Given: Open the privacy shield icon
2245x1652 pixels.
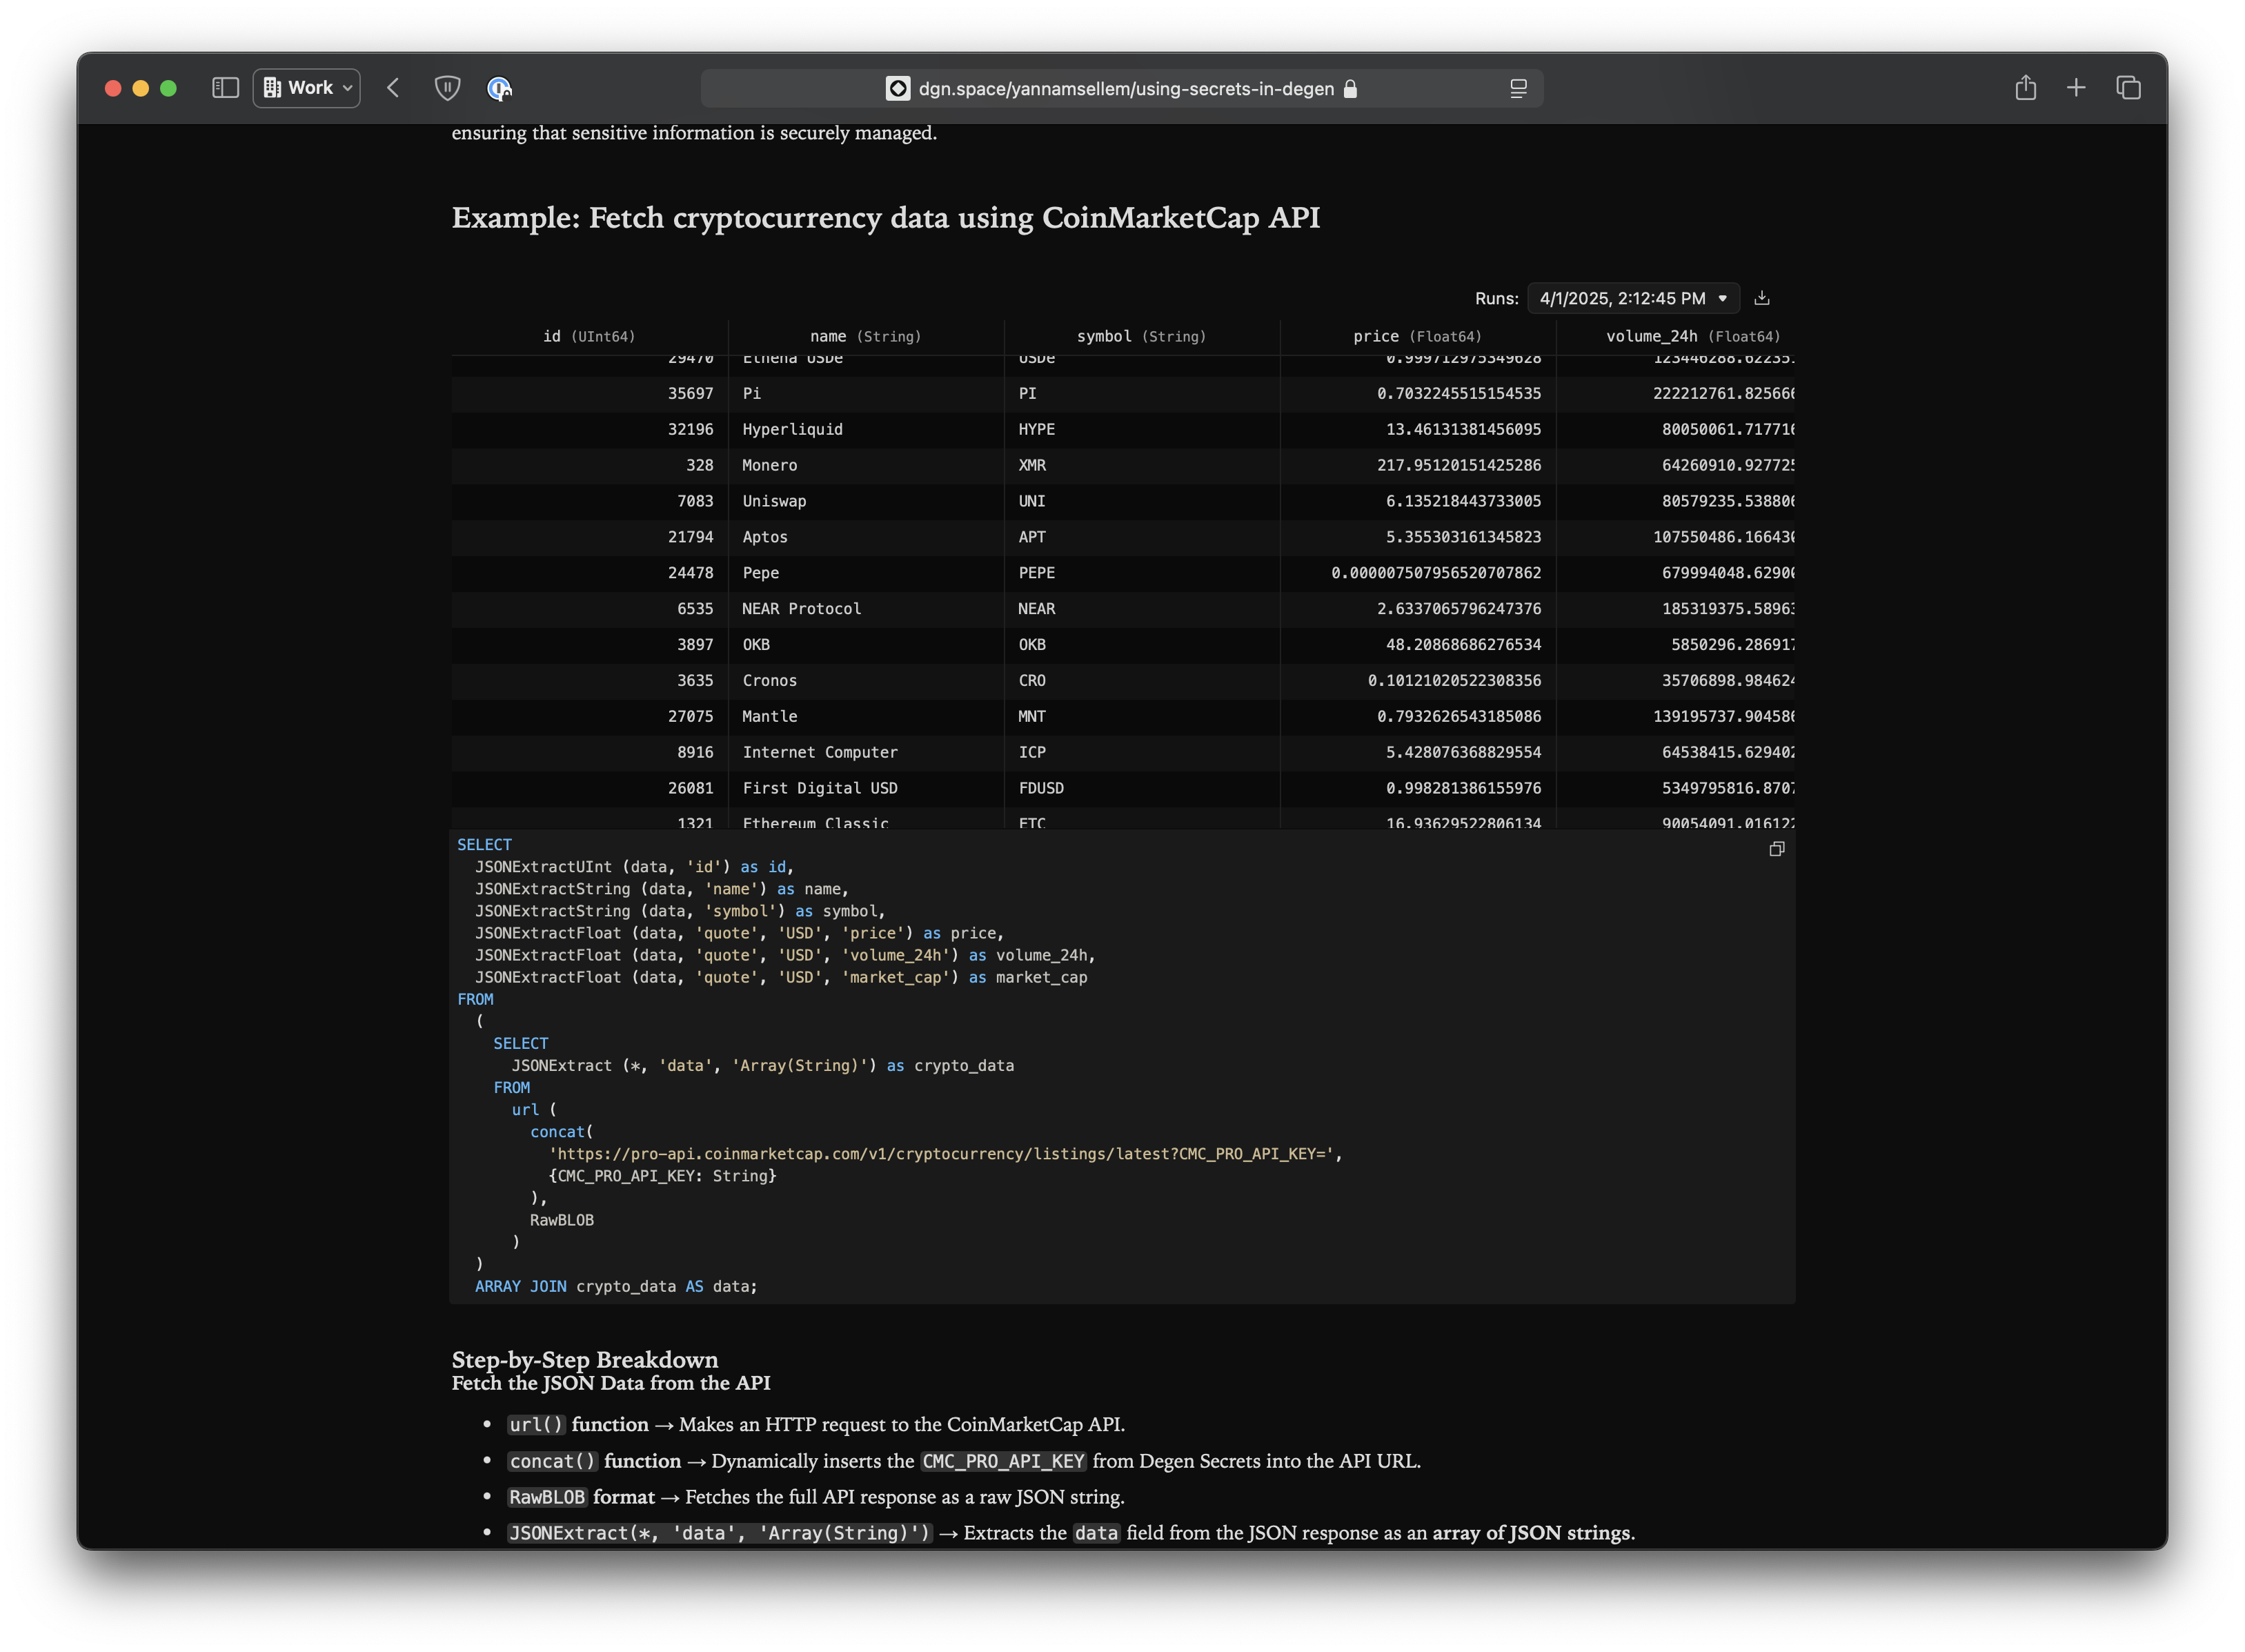Looking at the screenshot, I should 448,88.
